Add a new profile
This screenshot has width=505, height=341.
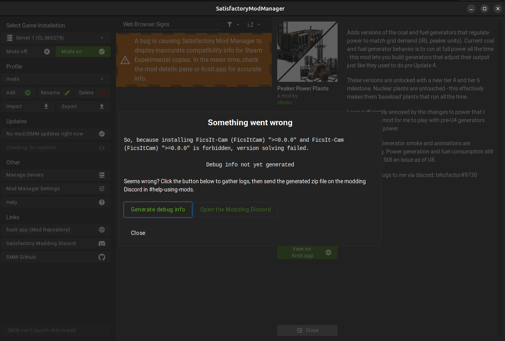tap(18, 93)
